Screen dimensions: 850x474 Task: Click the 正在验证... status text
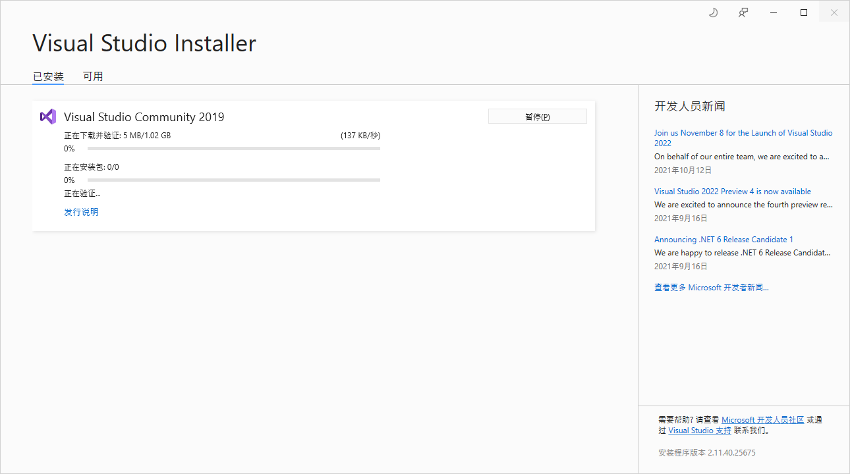(x=82, y=194)
